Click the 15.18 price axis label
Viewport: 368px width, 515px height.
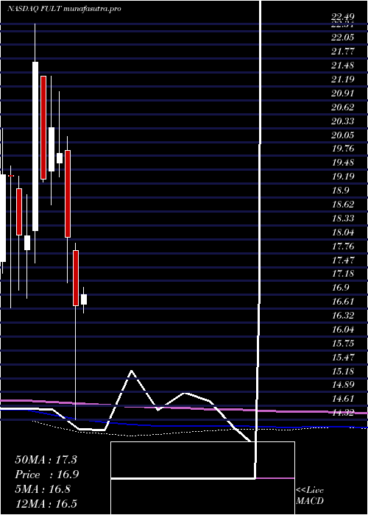click(x=343, y=371)
